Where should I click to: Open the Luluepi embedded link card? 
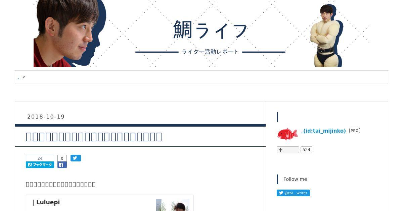point(110,203)
